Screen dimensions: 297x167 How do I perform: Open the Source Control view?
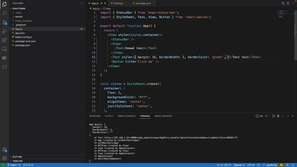tap(4, 22)
